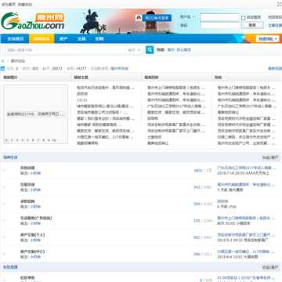Click the status icon beside 求职招聘

tap(4, 204)
